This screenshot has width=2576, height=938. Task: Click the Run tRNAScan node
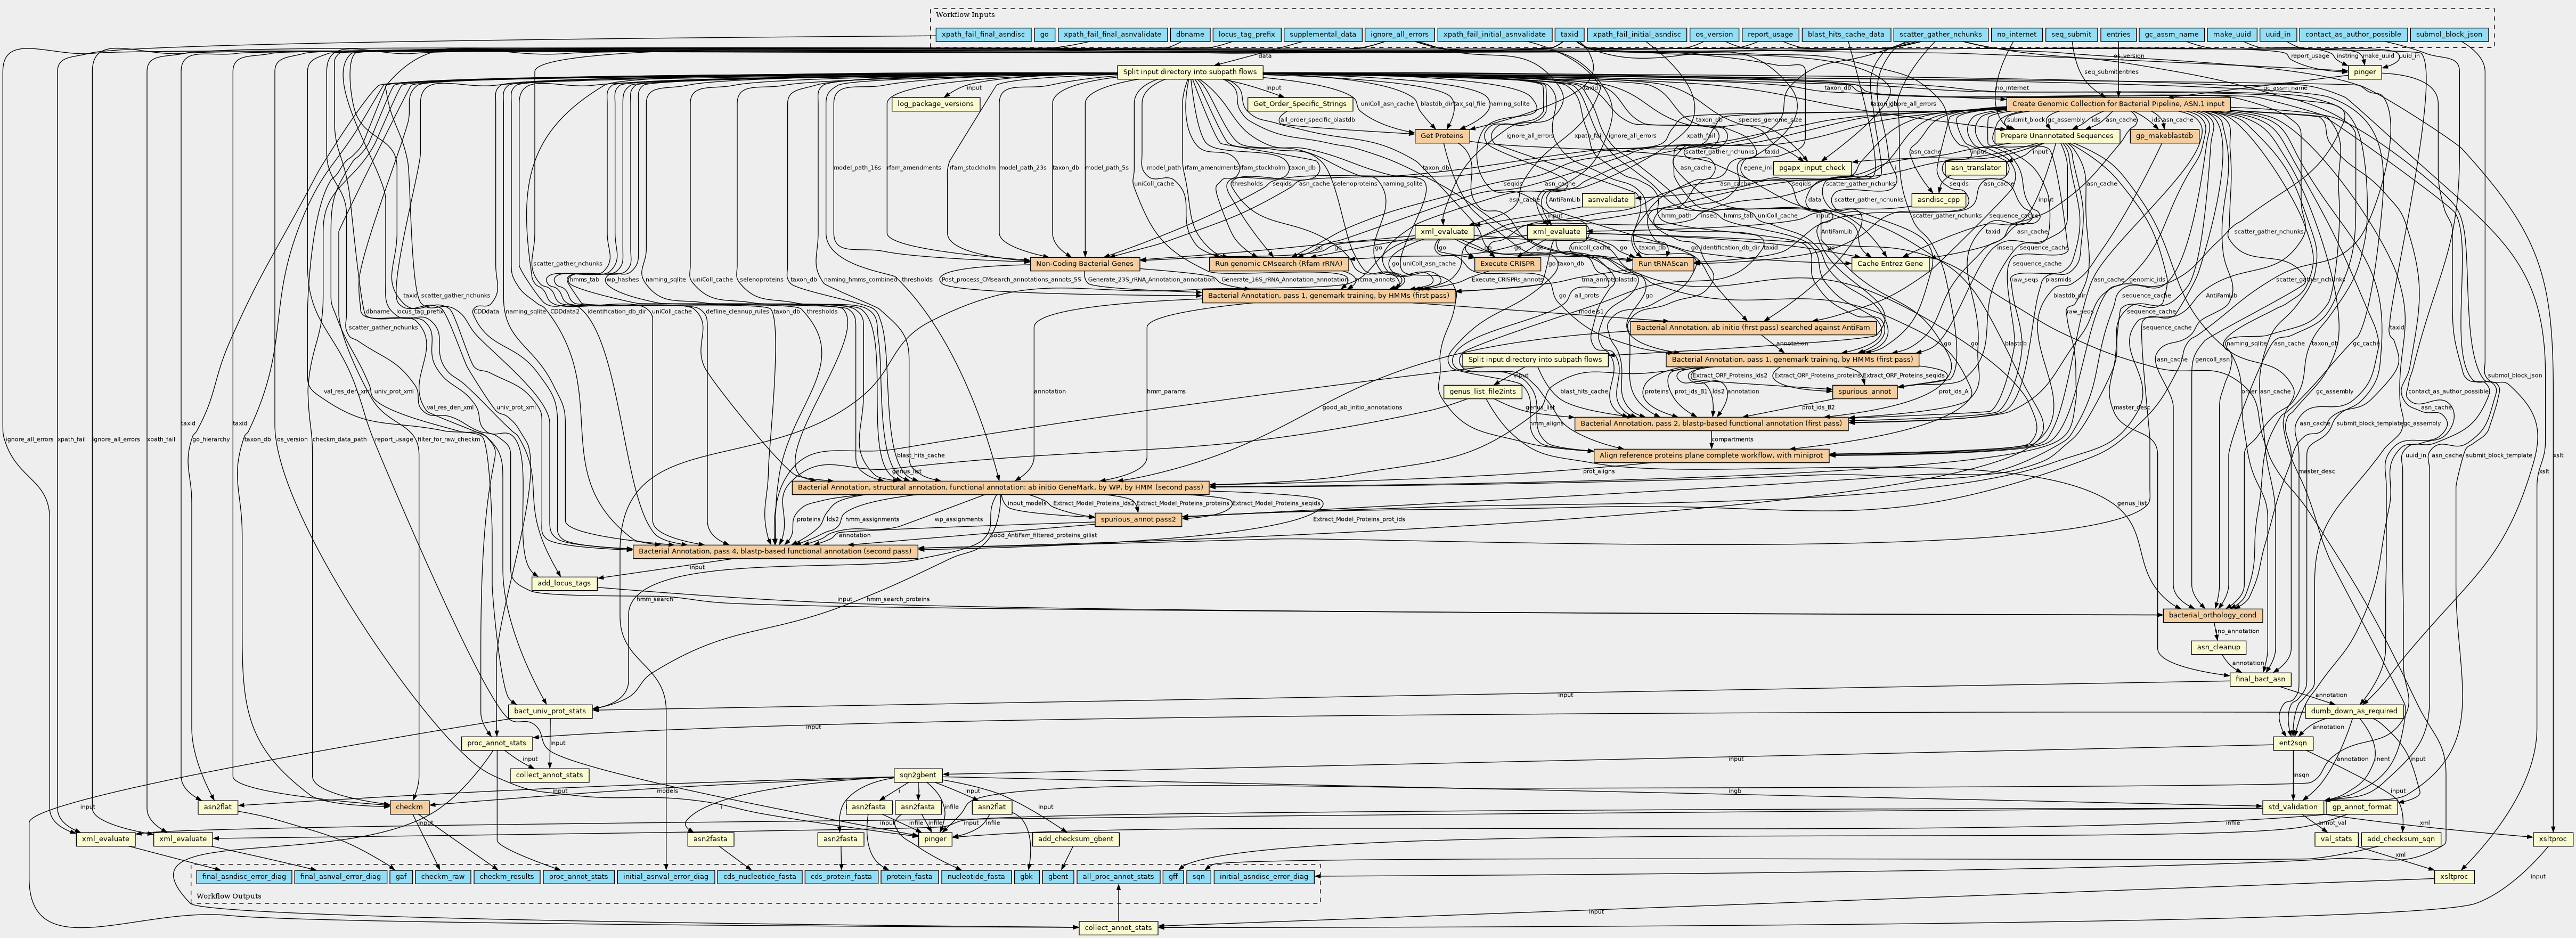(1663, 264)
